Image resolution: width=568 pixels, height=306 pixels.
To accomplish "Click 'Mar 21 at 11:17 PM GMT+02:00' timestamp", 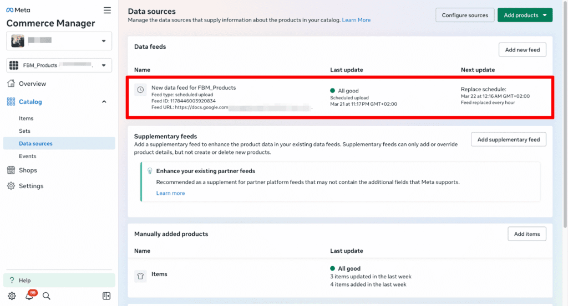I will pos(363,104).
